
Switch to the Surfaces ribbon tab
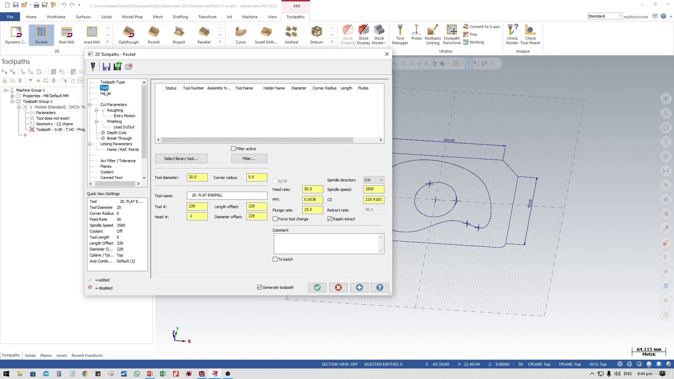[x=83, y=17]
